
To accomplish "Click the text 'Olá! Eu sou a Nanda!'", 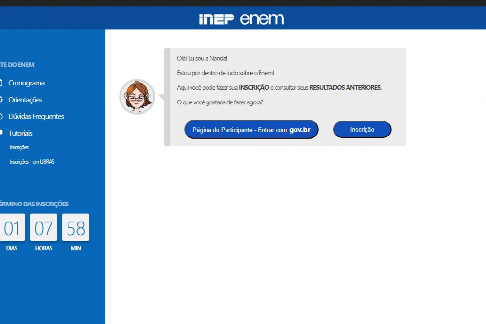I will (202, 58).
